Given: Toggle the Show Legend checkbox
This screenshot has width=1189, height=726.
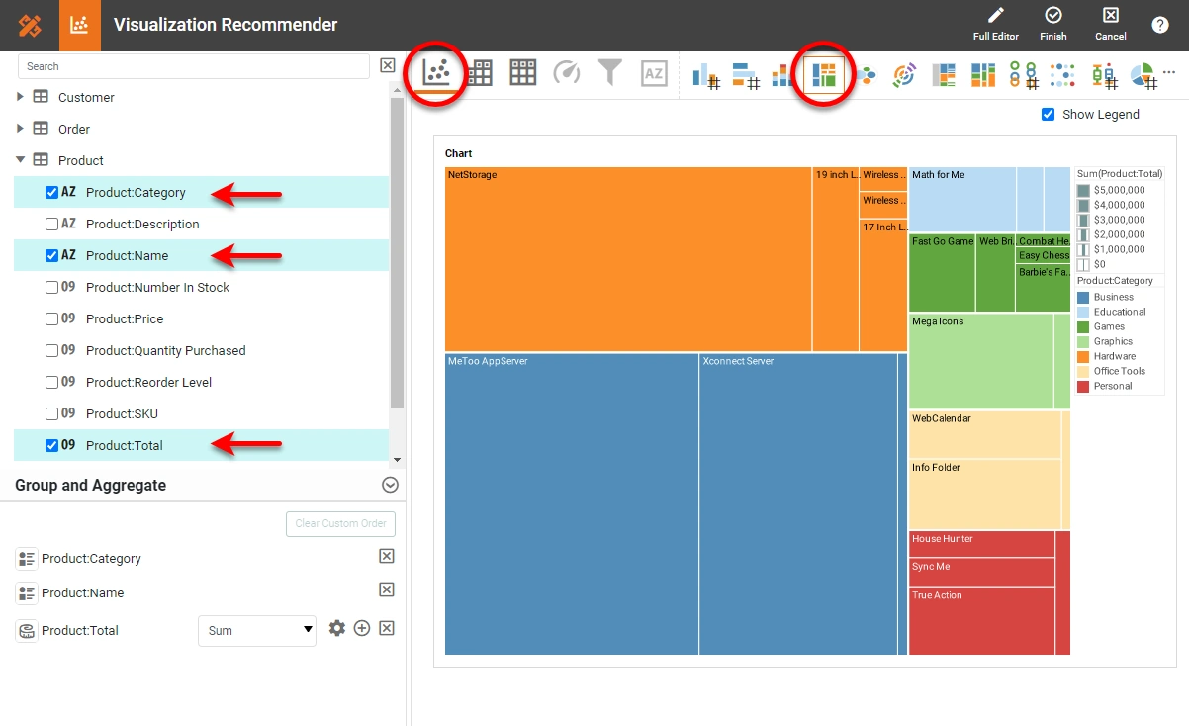Looking at the screenshot, I should 1048,114.
